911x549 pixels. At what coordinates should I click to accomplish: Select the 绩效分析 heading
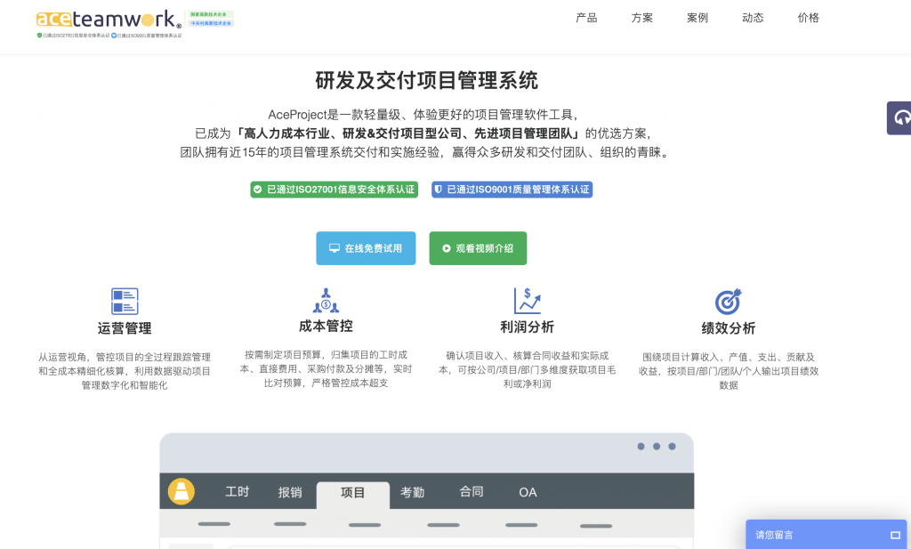coord(729,328)
